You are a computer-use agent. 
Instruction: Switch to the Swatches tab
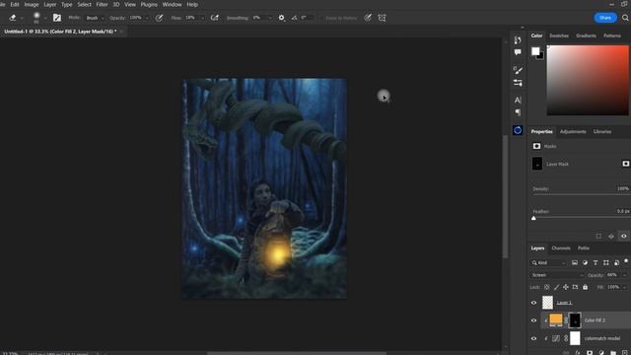pos(559,35)
